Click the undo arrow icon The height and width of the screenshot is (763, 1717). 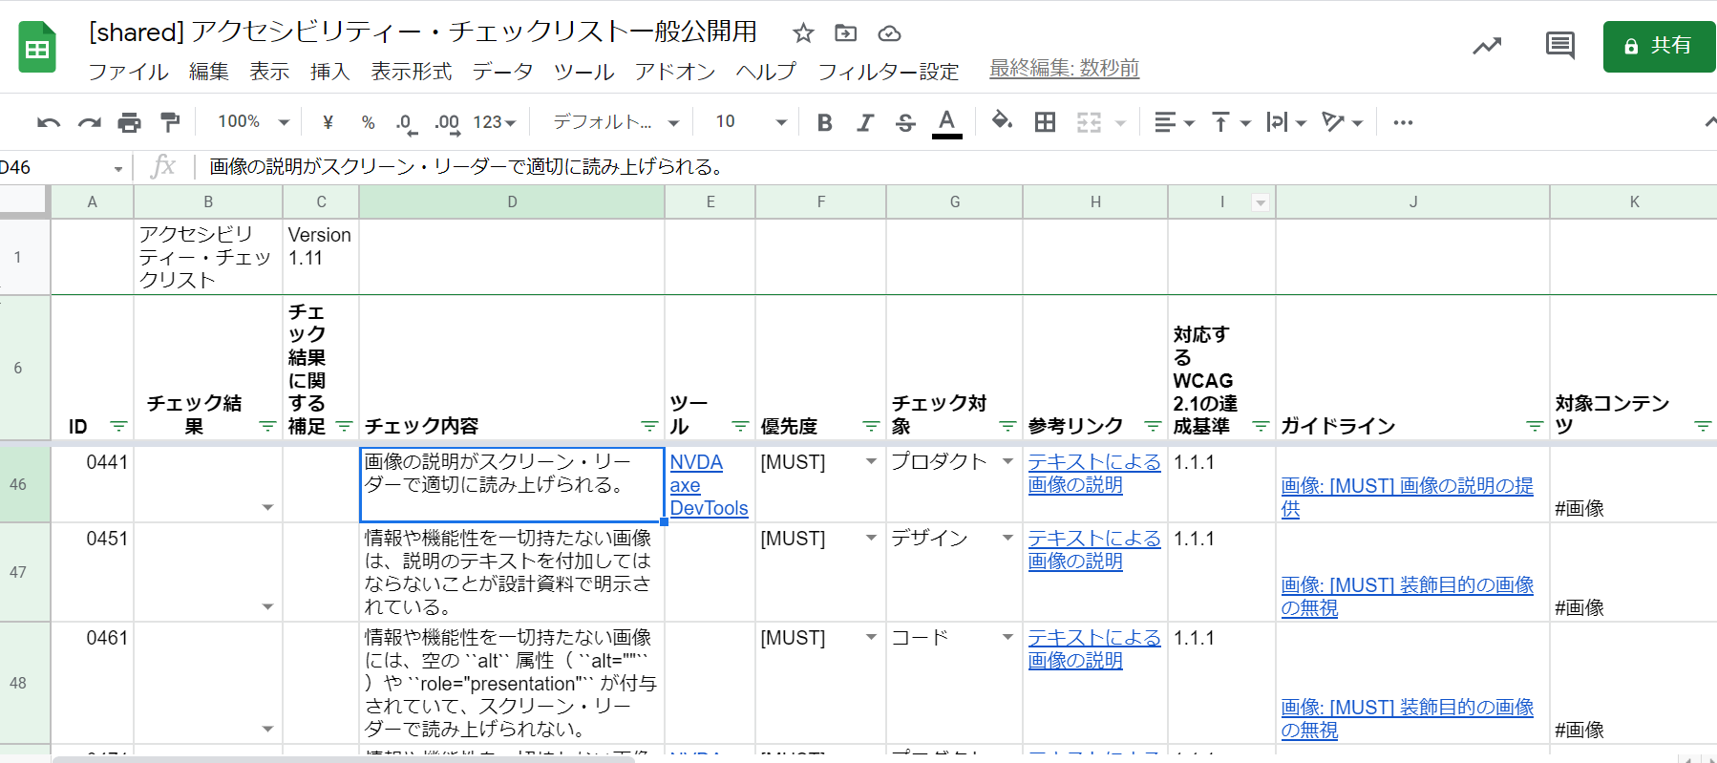[48, 122]
